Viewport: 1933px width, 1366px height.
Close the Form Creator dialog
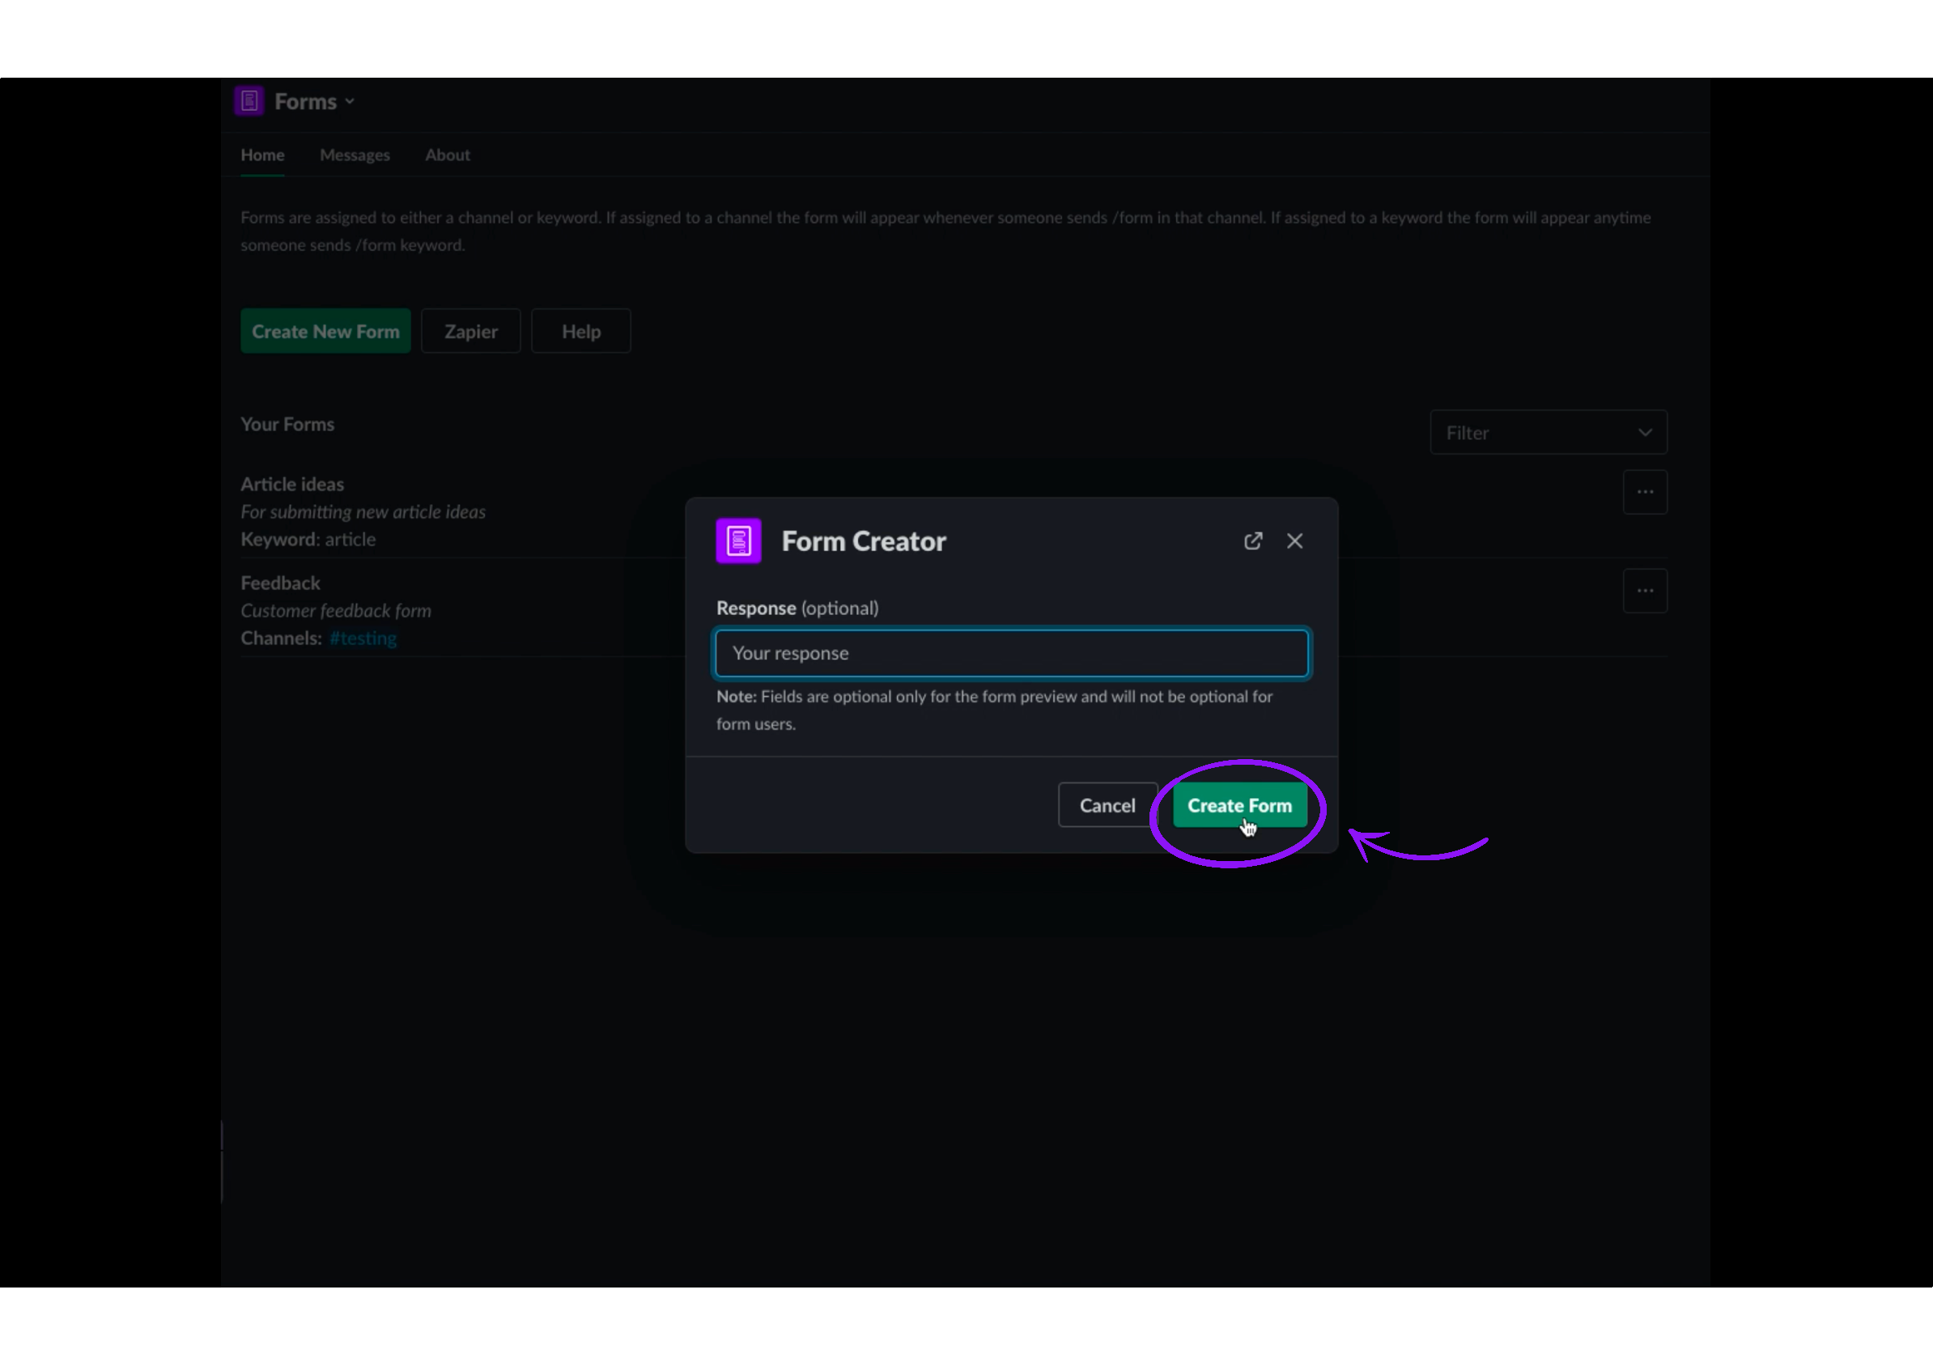coord(1294,541)
